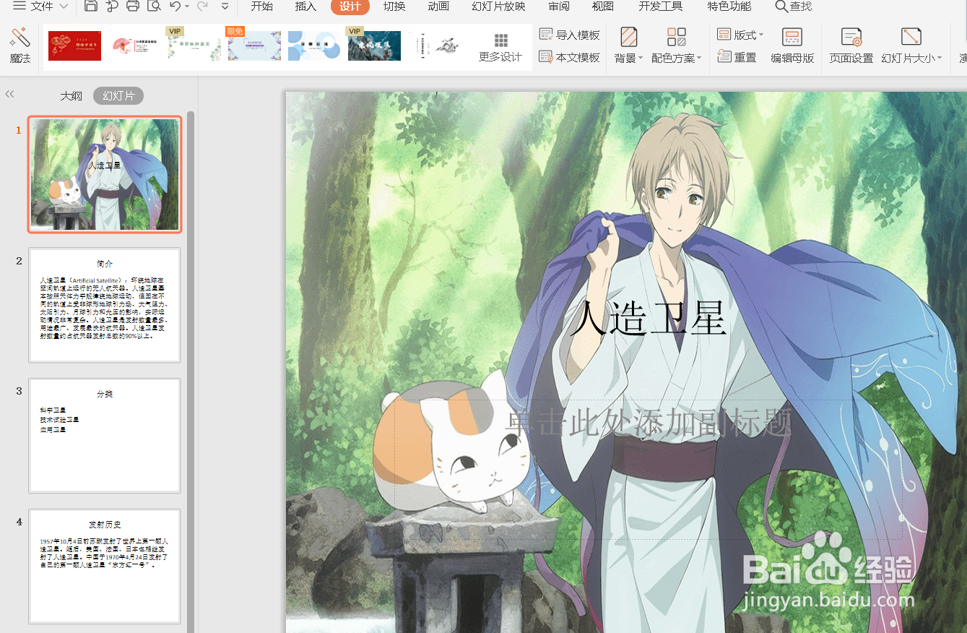This screenshot has width=967, height=633.
Task: Click the slide panel vertical scrollbar
Action: click(x=191, y=371)
